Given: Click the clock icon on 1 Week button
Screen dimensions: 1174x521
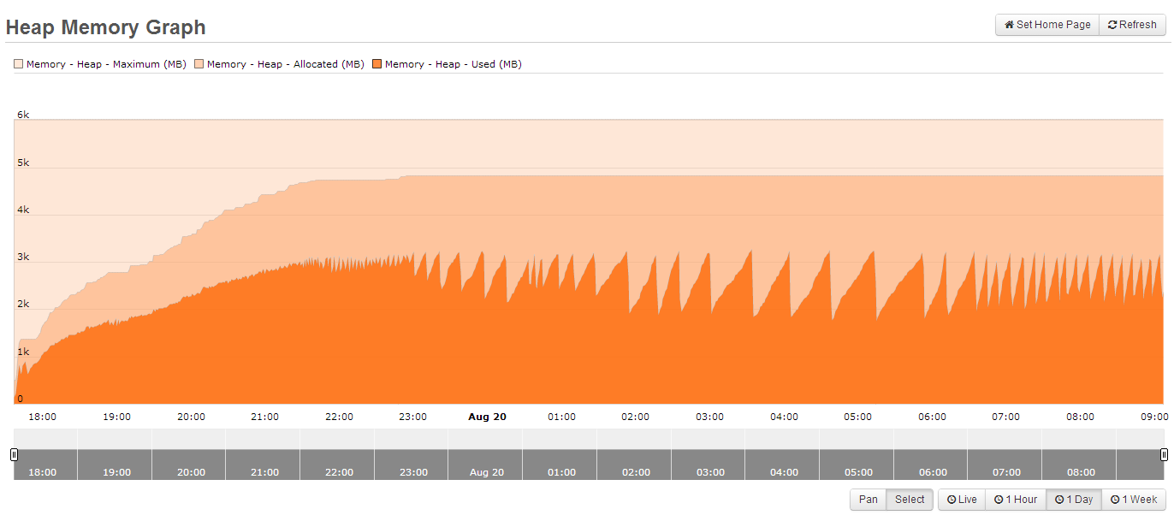Looking at the screenshot, I should 1115,500.
